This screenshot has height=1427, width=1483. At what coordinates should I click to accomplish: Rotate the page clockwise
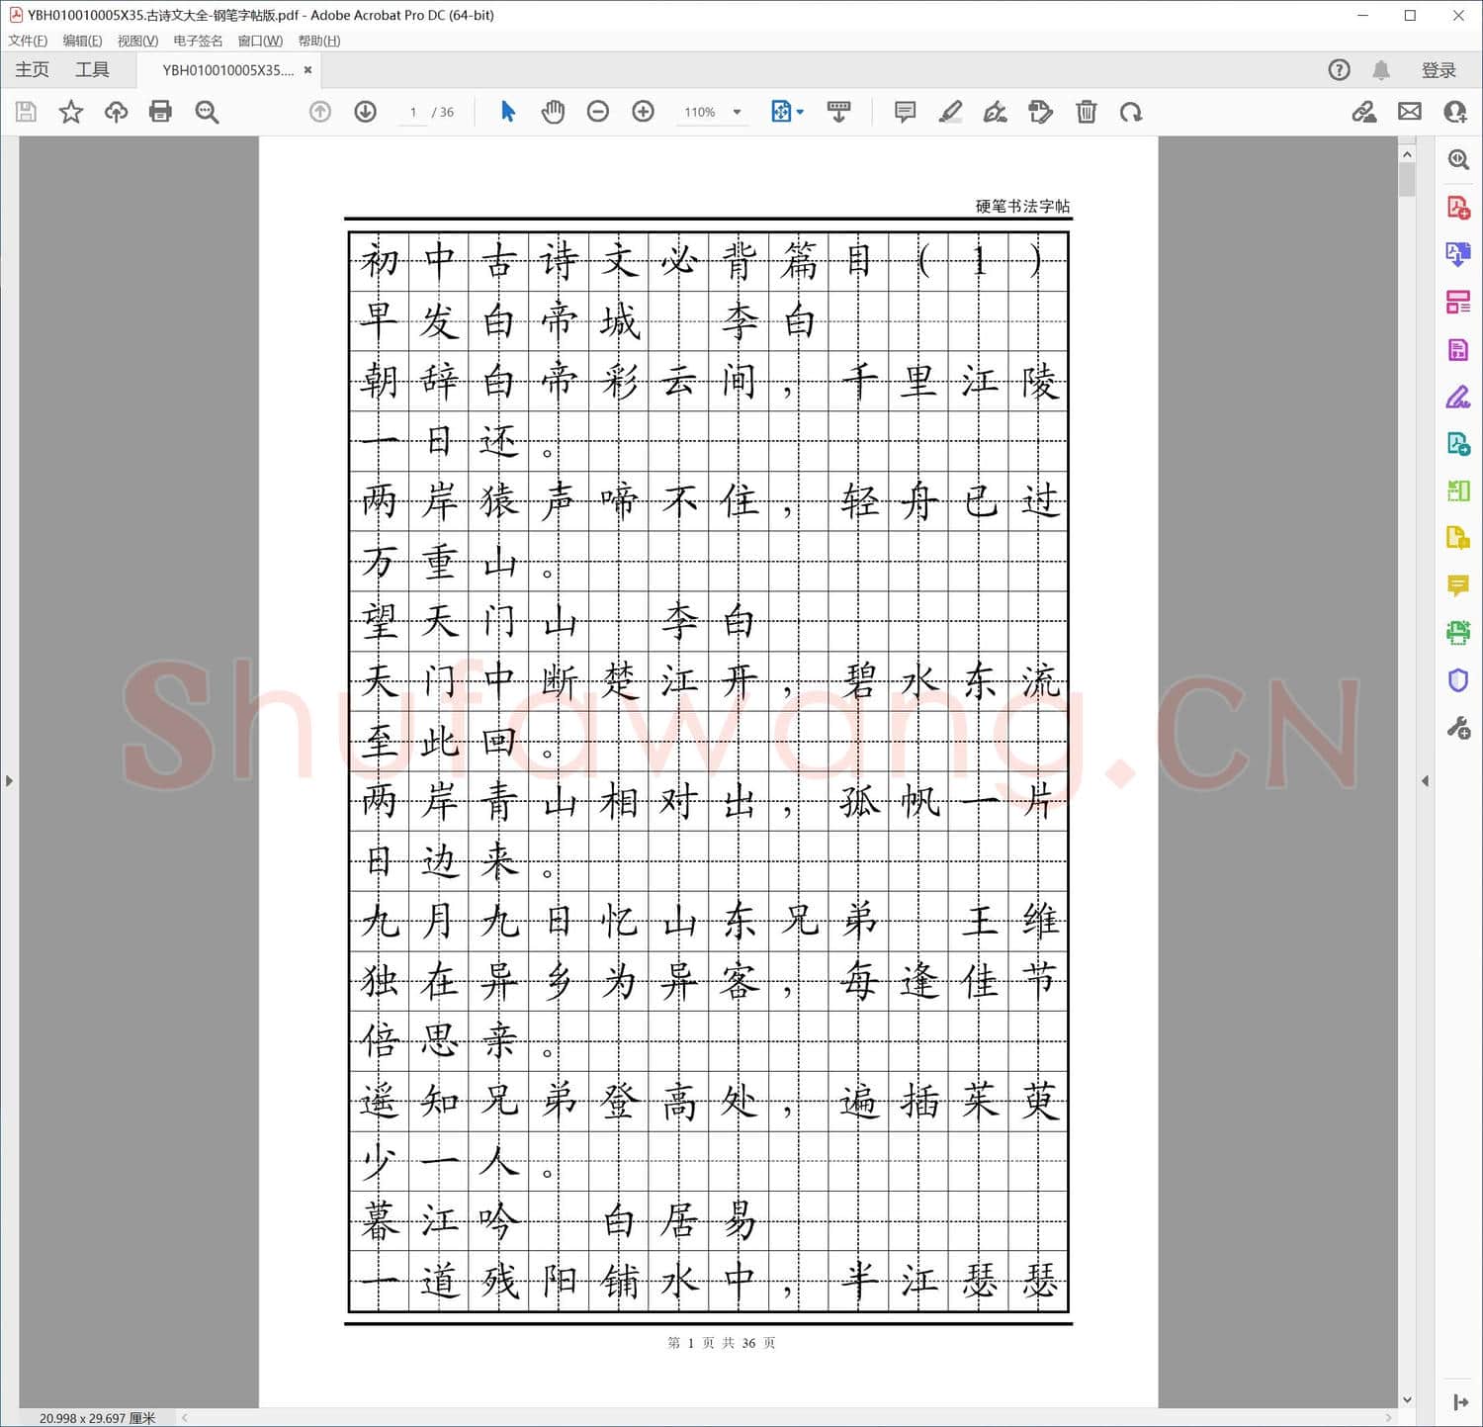coord(1131,112)
